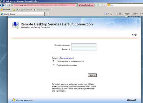The width and height of the screenshot is (143, 103).
Task: Click the Microsoft logo in footer
Action: click(x=132, y=100)
